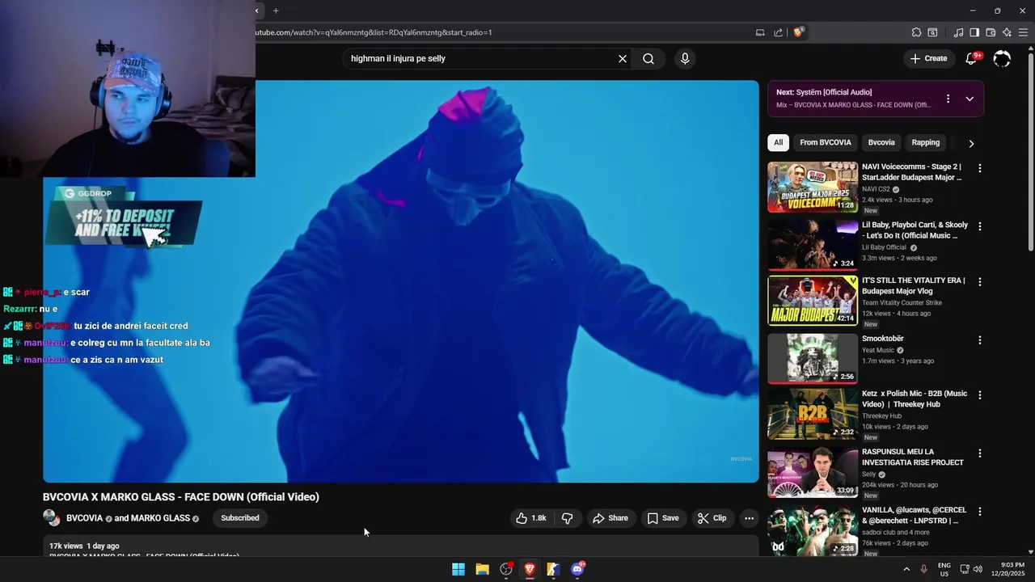Viewport: 1035px width, 582px height.
Task: Click the Create button
Action: pos(928,58)
